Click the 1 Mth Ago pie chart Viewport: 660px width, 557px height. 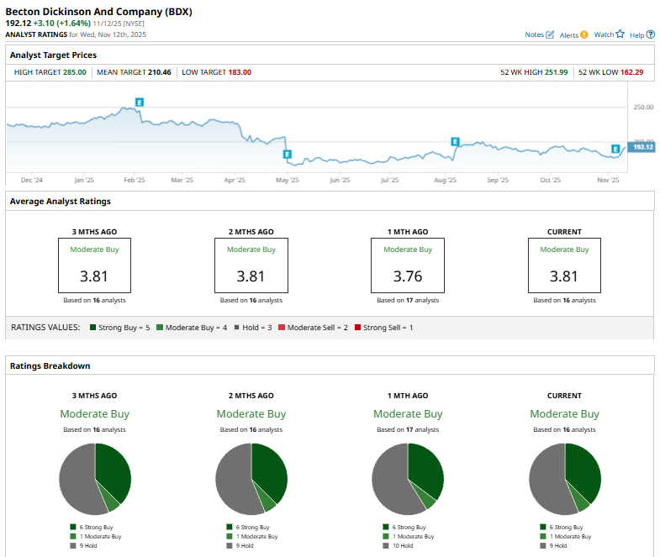pos(408,478)
